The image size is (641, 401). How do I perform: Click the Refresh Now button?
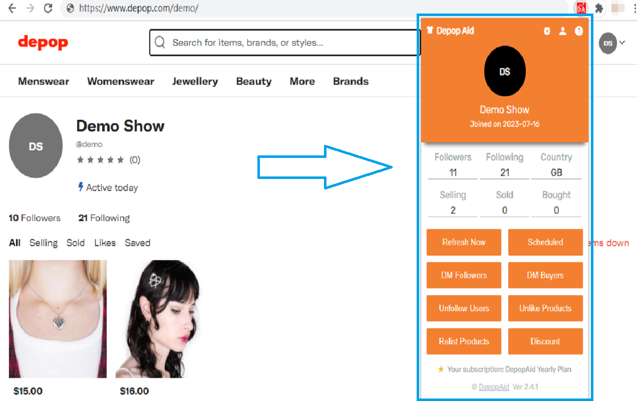[464, 242]
